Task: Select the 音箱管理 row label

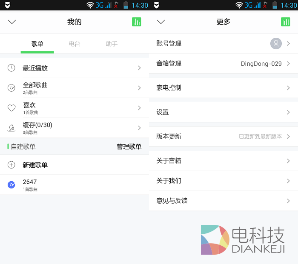Action: 169,64
